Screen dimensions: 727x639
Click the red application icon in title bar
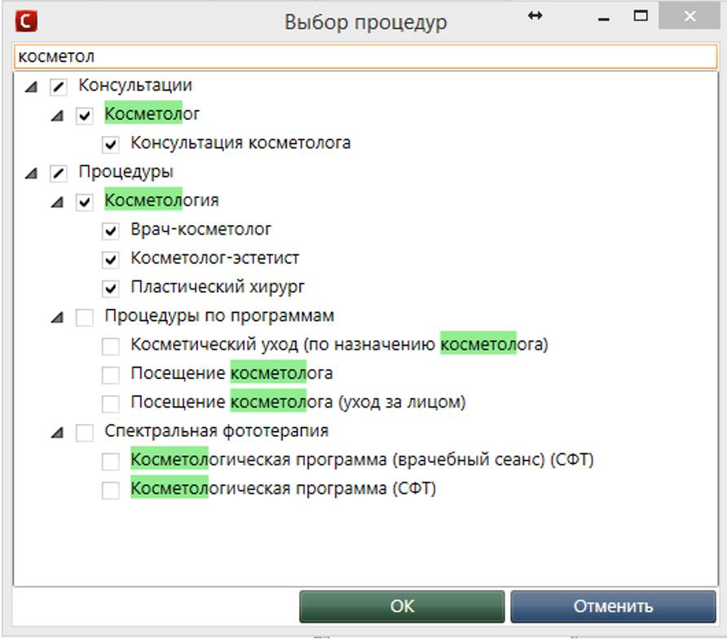[x=26, y=21]
